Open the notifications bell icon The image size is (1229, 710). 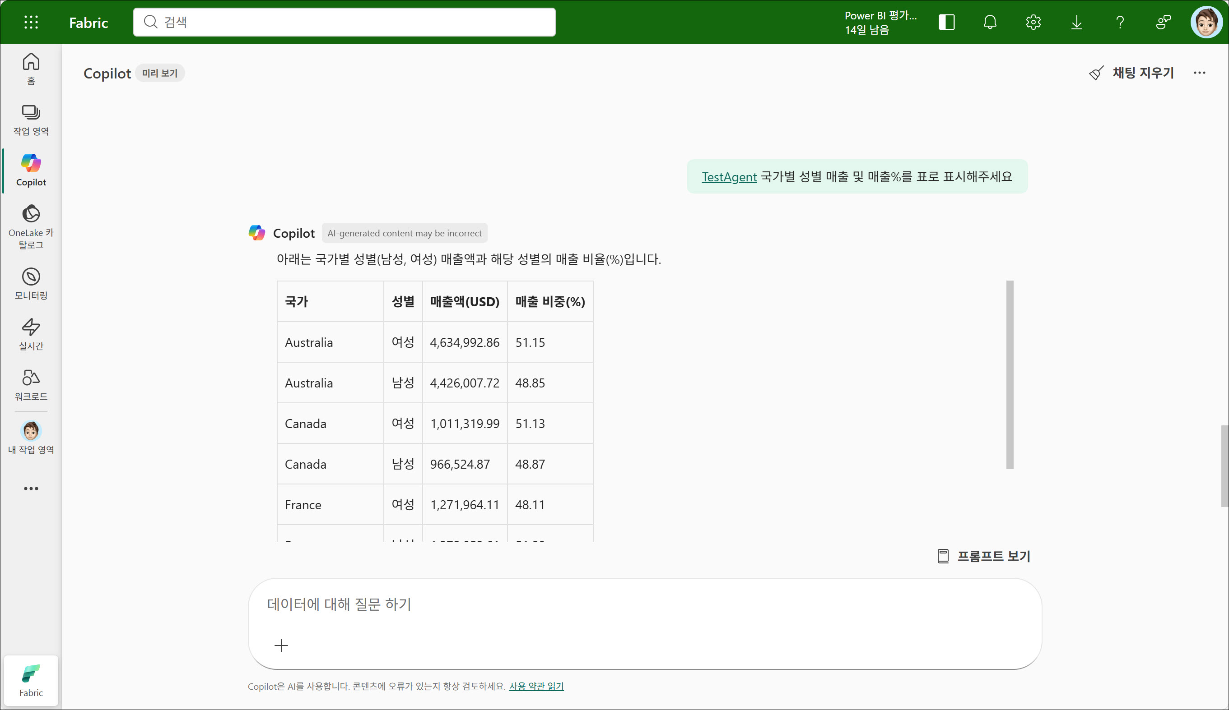[x=990, y=22]
